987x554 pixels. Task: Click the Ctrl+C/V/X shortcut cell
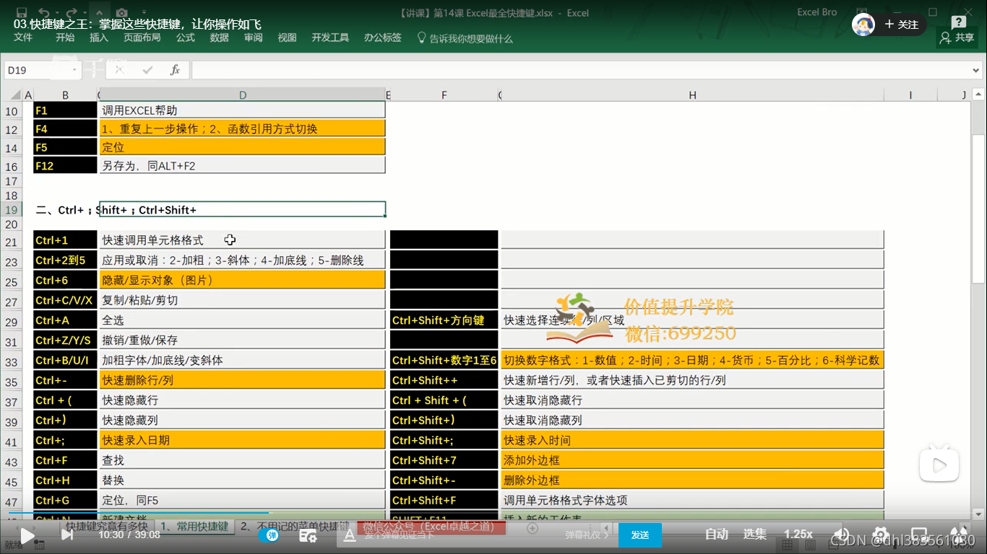click(x=65, y=300)
